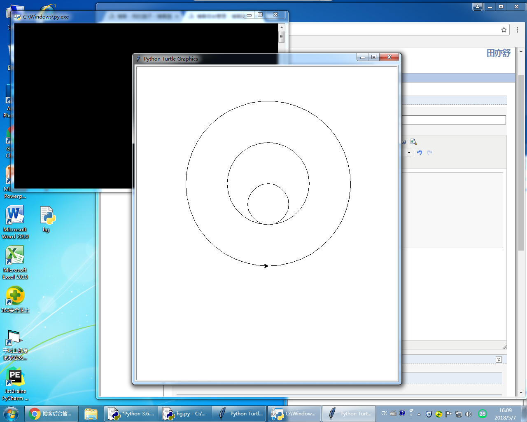527x422 pixels.
Task: Click the Chrome profile person icon
Action: [x=478, y=7]
